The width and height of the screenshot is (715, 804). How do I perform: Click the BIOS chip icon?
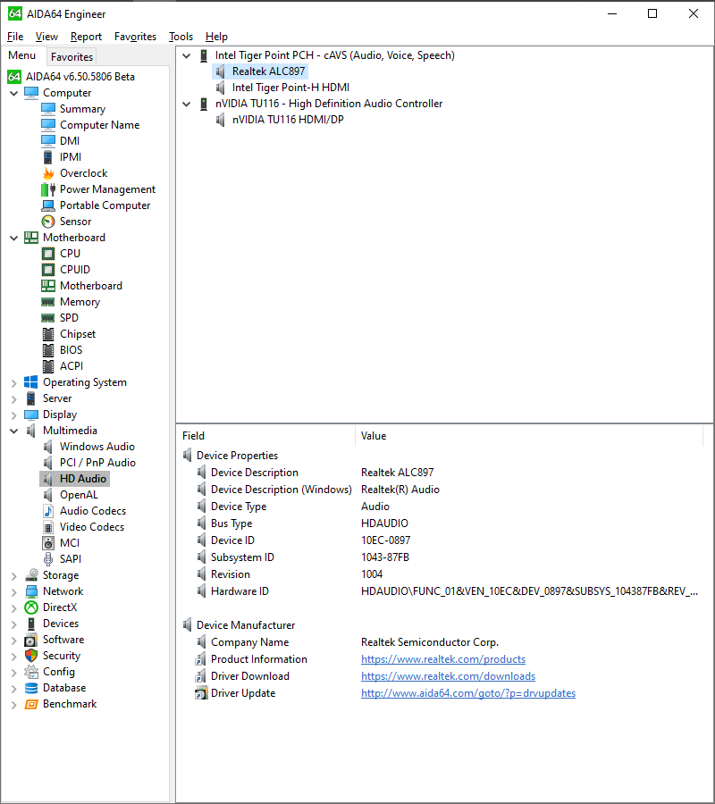pos(48,349)
